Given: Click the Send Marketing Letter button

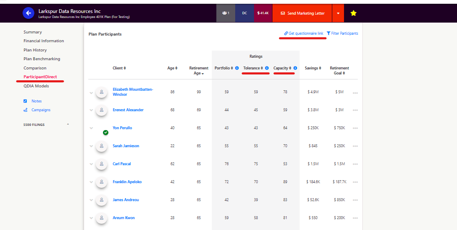Looking at the screenshot, I should point(302,13).
